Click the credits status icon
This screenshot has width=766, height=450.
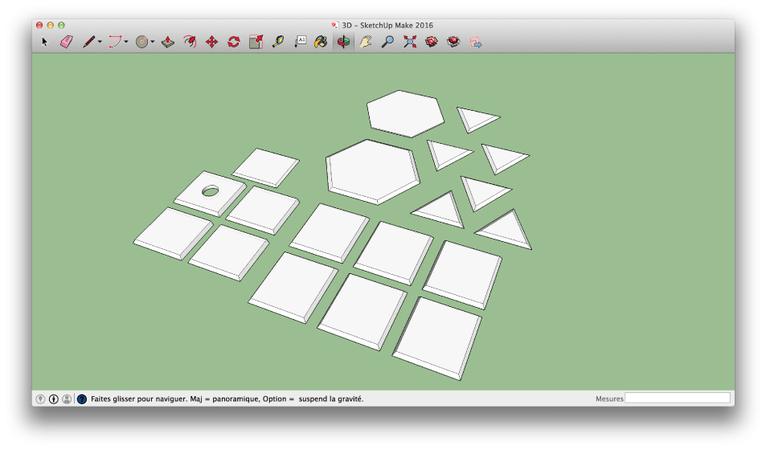coord(54,399)
